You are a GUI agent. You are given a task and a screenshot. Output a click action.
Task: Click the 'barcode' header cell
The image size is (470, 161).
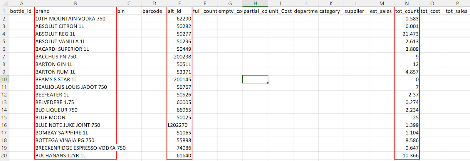point(154,11)
